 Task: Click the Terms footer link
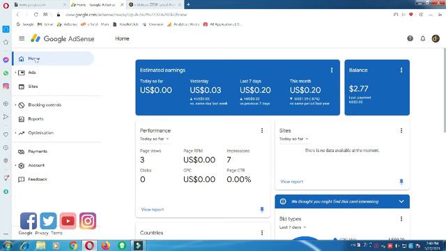click(56, 233)
